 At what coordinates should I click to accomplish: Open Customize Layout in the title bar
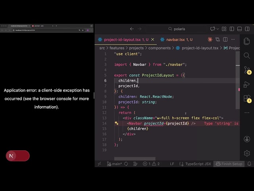pos(224,29)
